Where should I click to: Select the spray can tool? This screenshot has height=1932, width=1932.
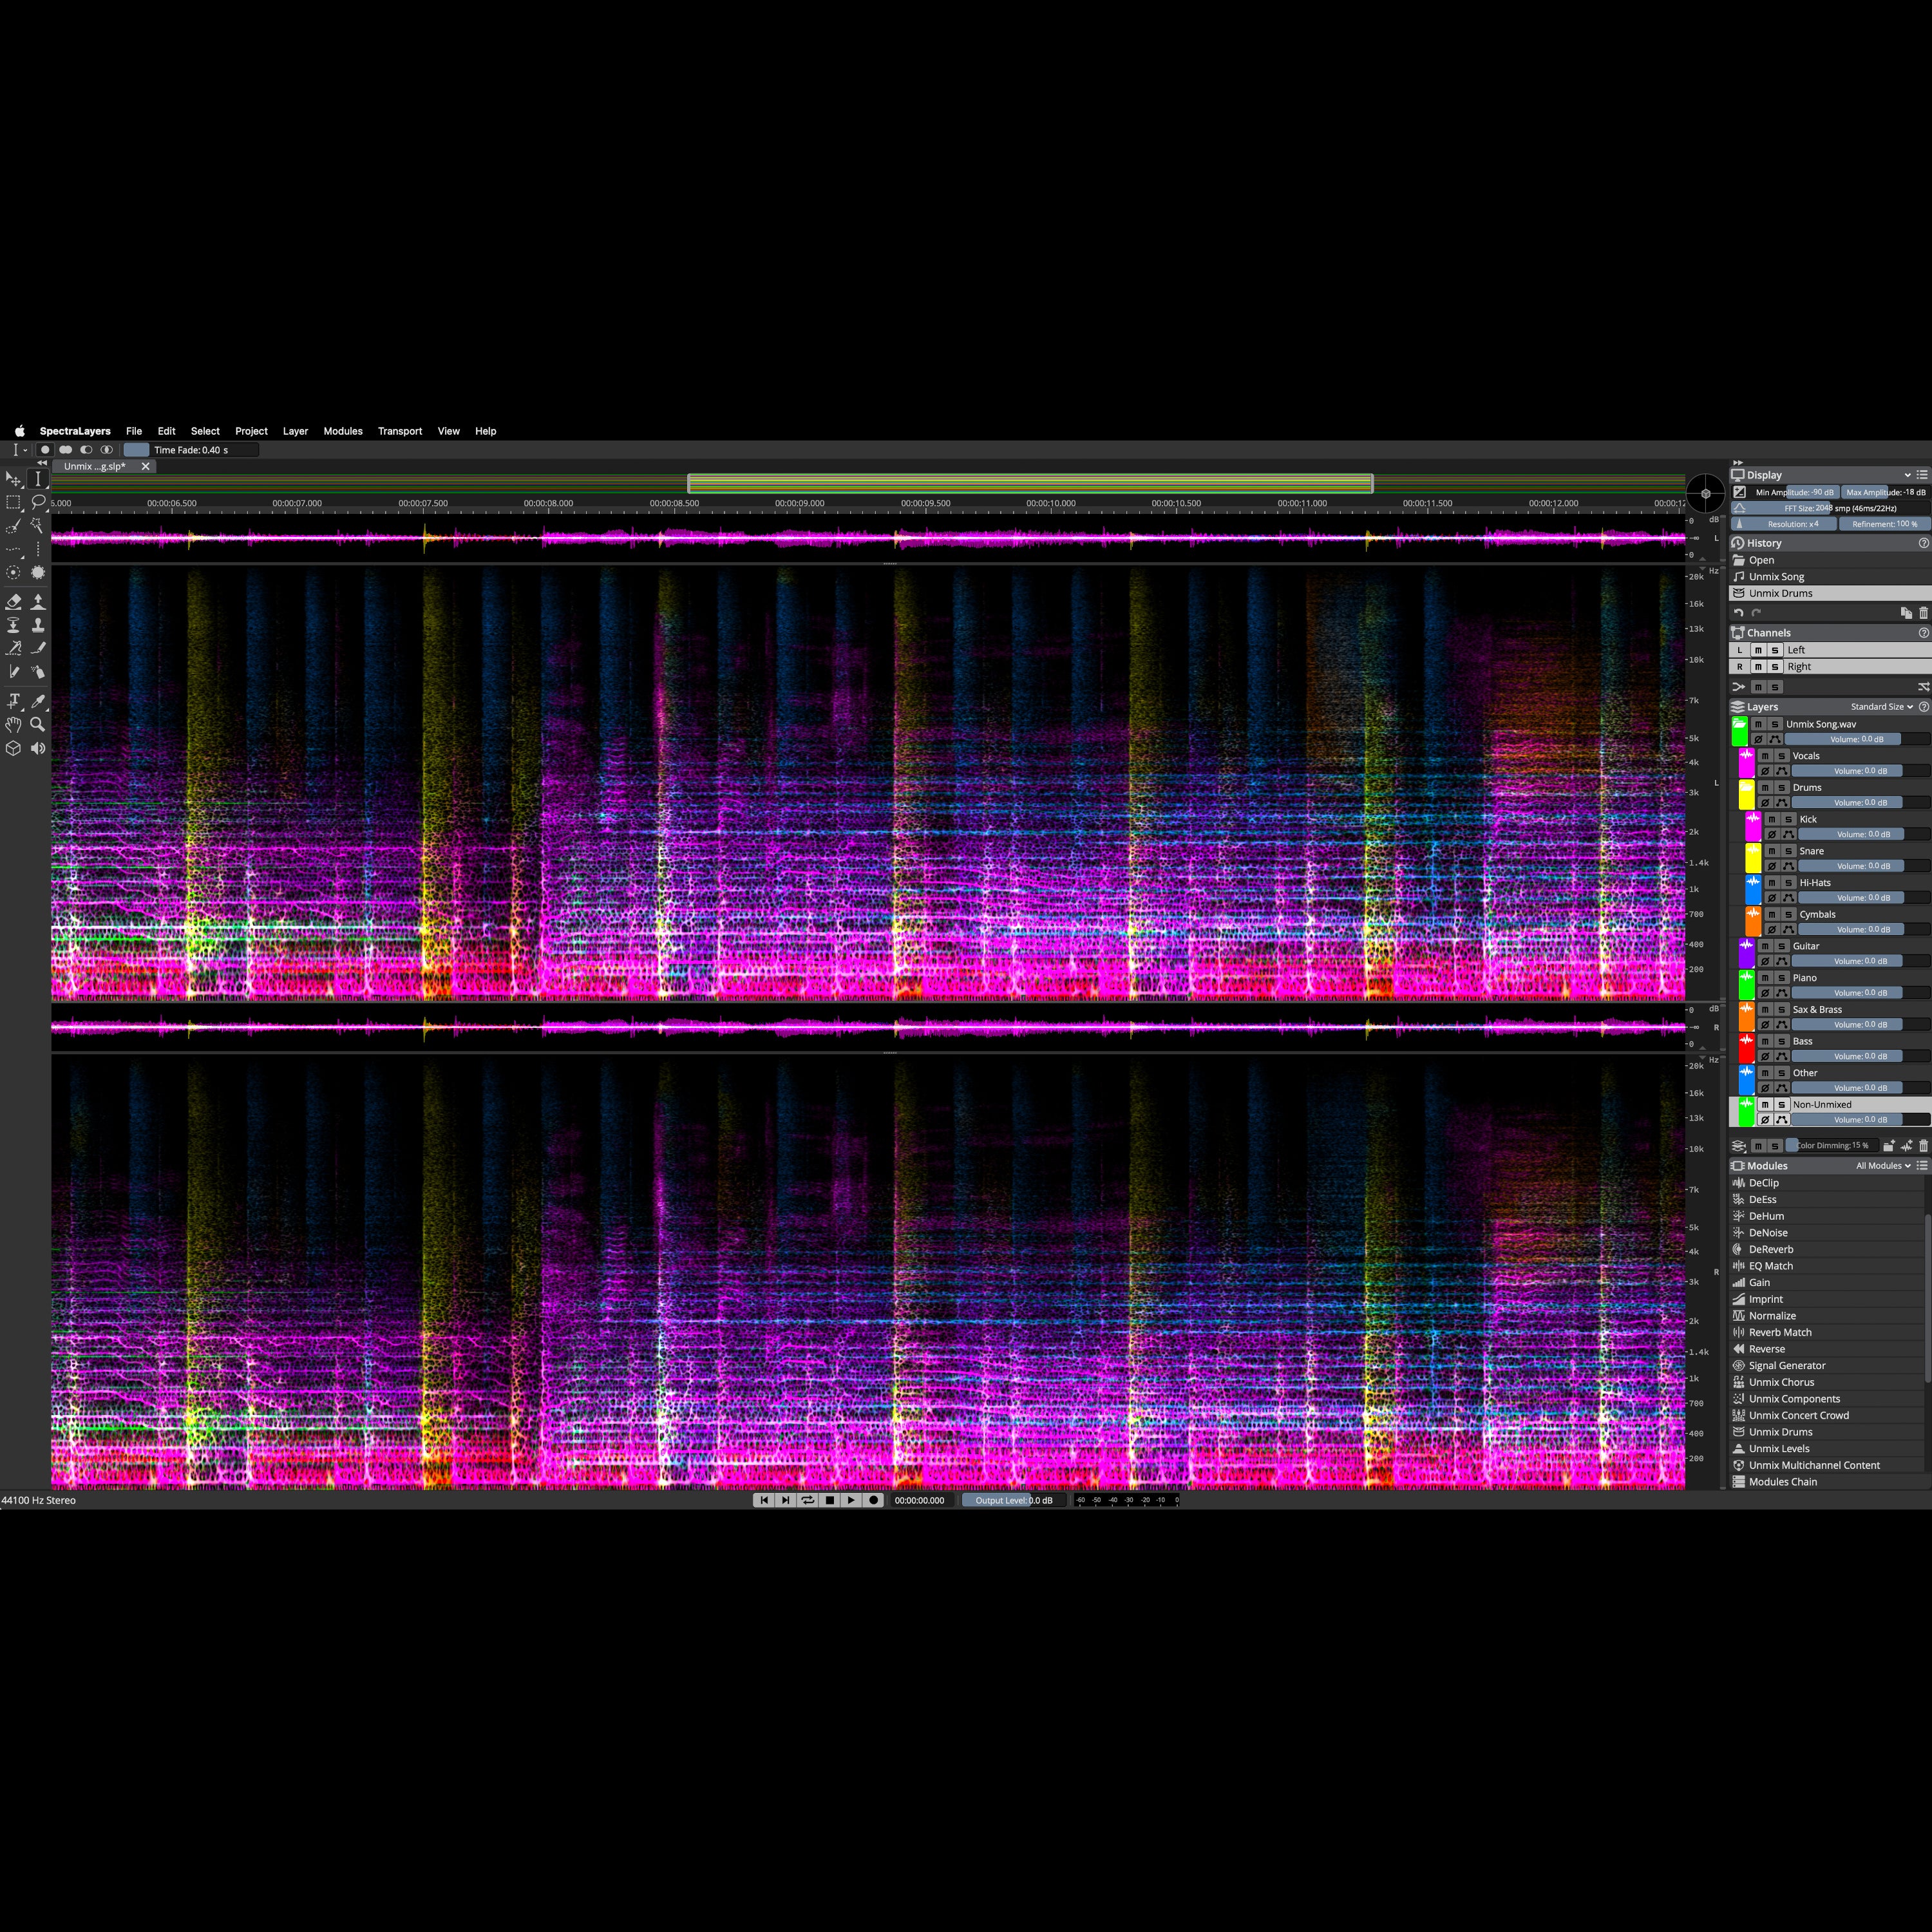[38, 672]
